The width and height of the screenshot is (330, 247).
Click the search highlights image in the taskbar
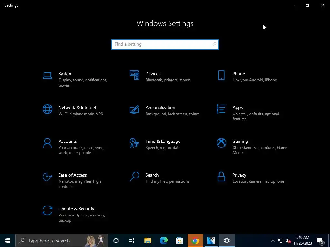[x=96, y=241]
